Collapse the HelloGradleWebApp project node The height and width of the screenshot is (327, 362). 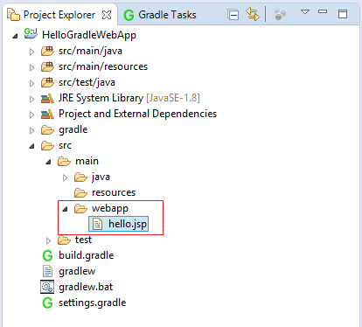pos(15,36)
